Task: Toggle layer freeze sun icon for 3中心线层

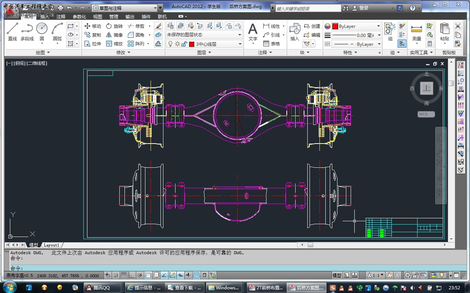Action: tap(177, 44)
